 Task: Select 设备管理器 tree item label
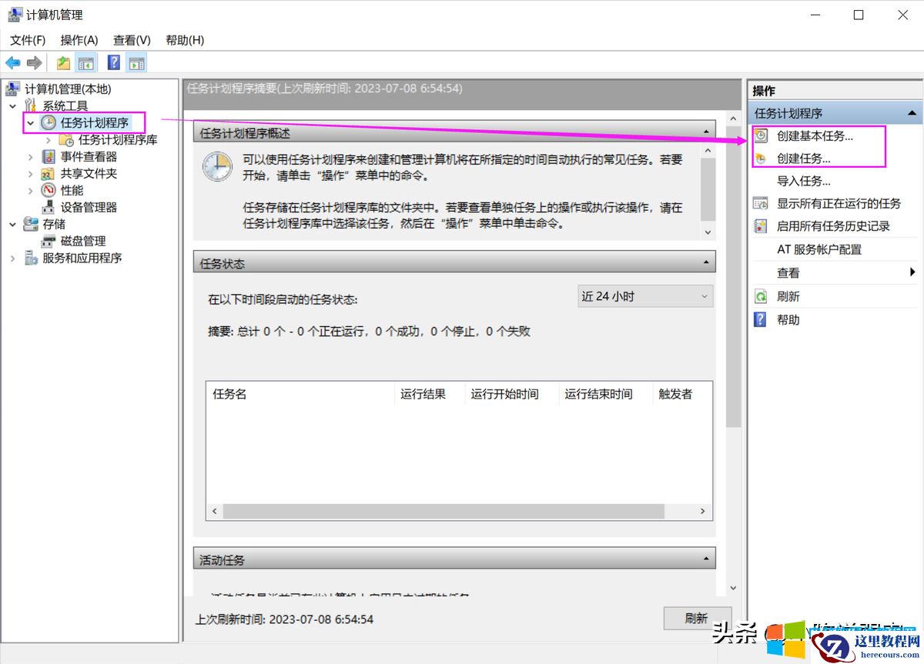(x=89, y=207)
